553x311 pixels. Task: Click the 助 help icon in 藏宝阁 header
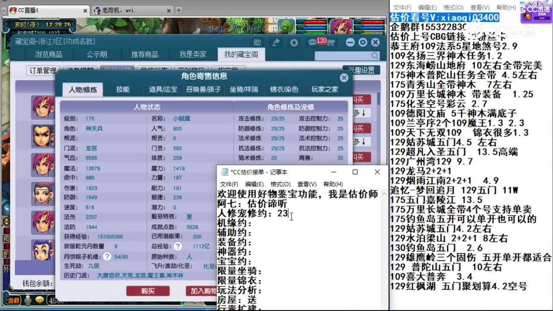(257, 42)
